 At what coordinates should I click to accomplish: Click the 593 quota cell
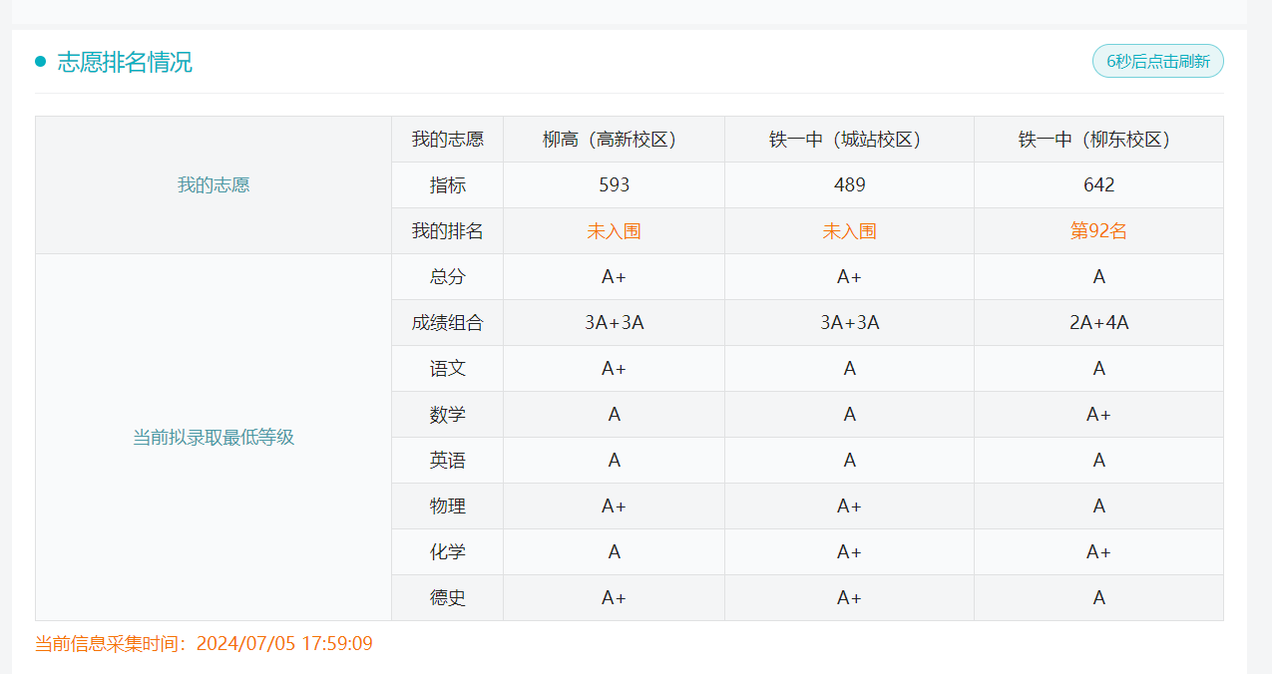tap(614, 185)
